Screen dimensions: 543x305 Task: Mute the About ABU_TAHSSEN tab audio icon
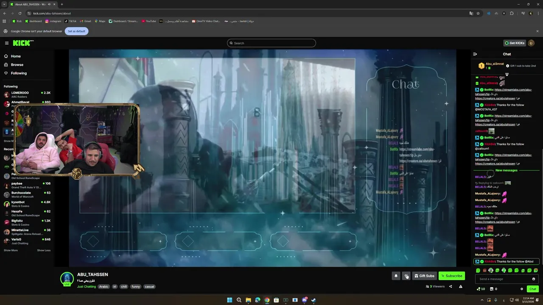49,4
